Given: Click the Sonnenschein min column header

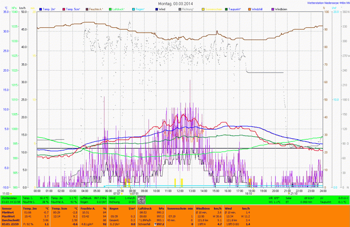Looking at the screenshot, I should (180, 208).
